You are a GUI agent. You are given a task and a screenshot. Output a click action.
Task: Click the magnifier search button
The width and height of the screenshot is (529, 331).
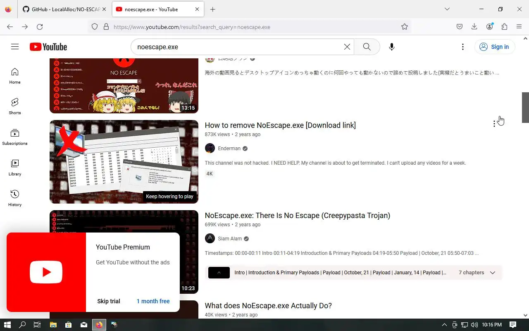pos(367,47)
